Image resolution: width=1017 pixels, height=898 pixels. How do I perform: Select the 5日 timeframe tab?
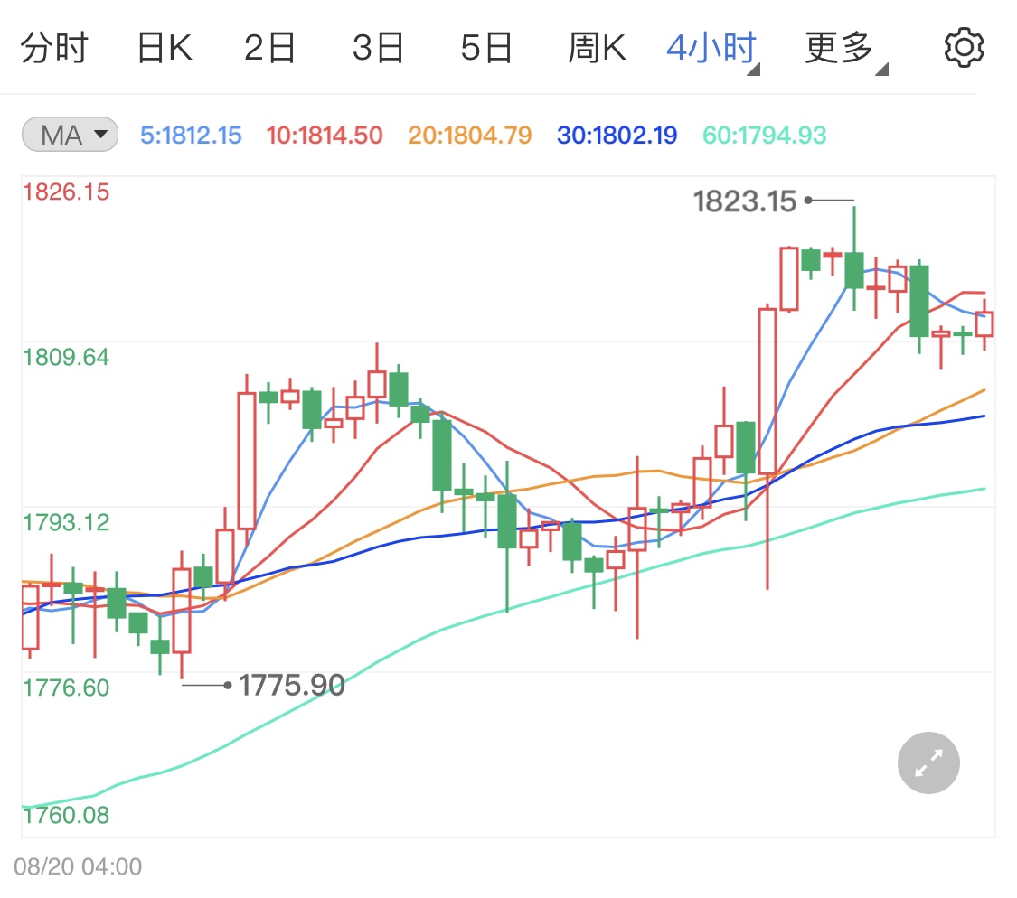click(x=486, y=48)
